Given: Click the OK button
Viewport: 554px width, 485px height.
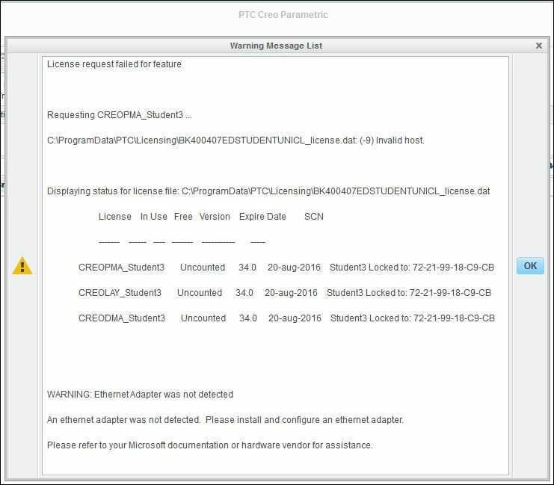Looking at the screenshot, I should tap(530, 265).
